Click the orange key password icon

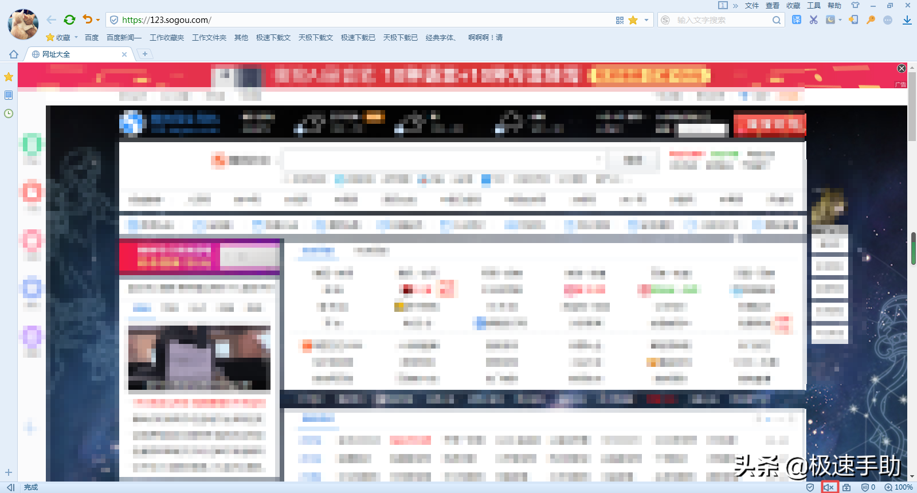pyautogui.click(x=871, y=20)
